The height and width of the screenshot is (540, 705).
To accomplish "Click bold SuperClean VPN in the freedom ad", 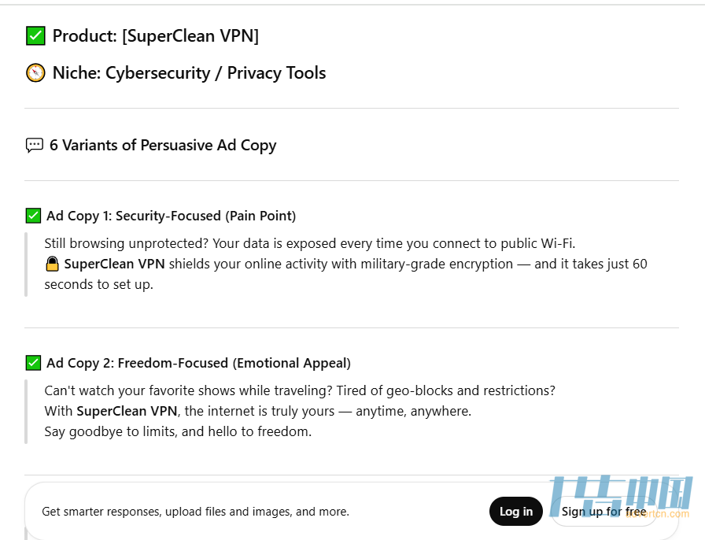I will click(127, 411).
